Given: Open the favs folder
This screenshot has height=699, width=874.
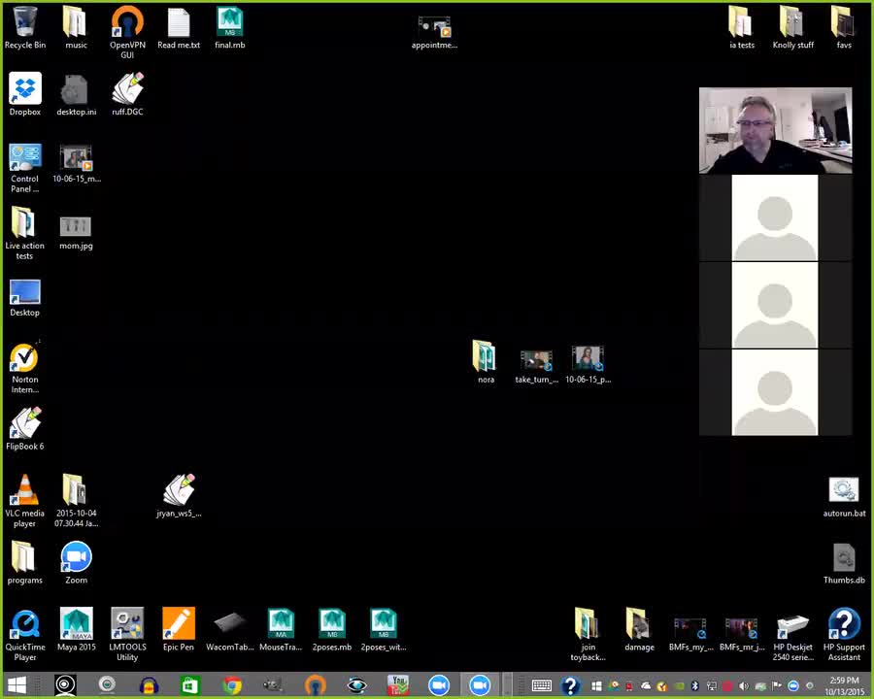Looking at the screenshot, I should [x=843, y=28].
